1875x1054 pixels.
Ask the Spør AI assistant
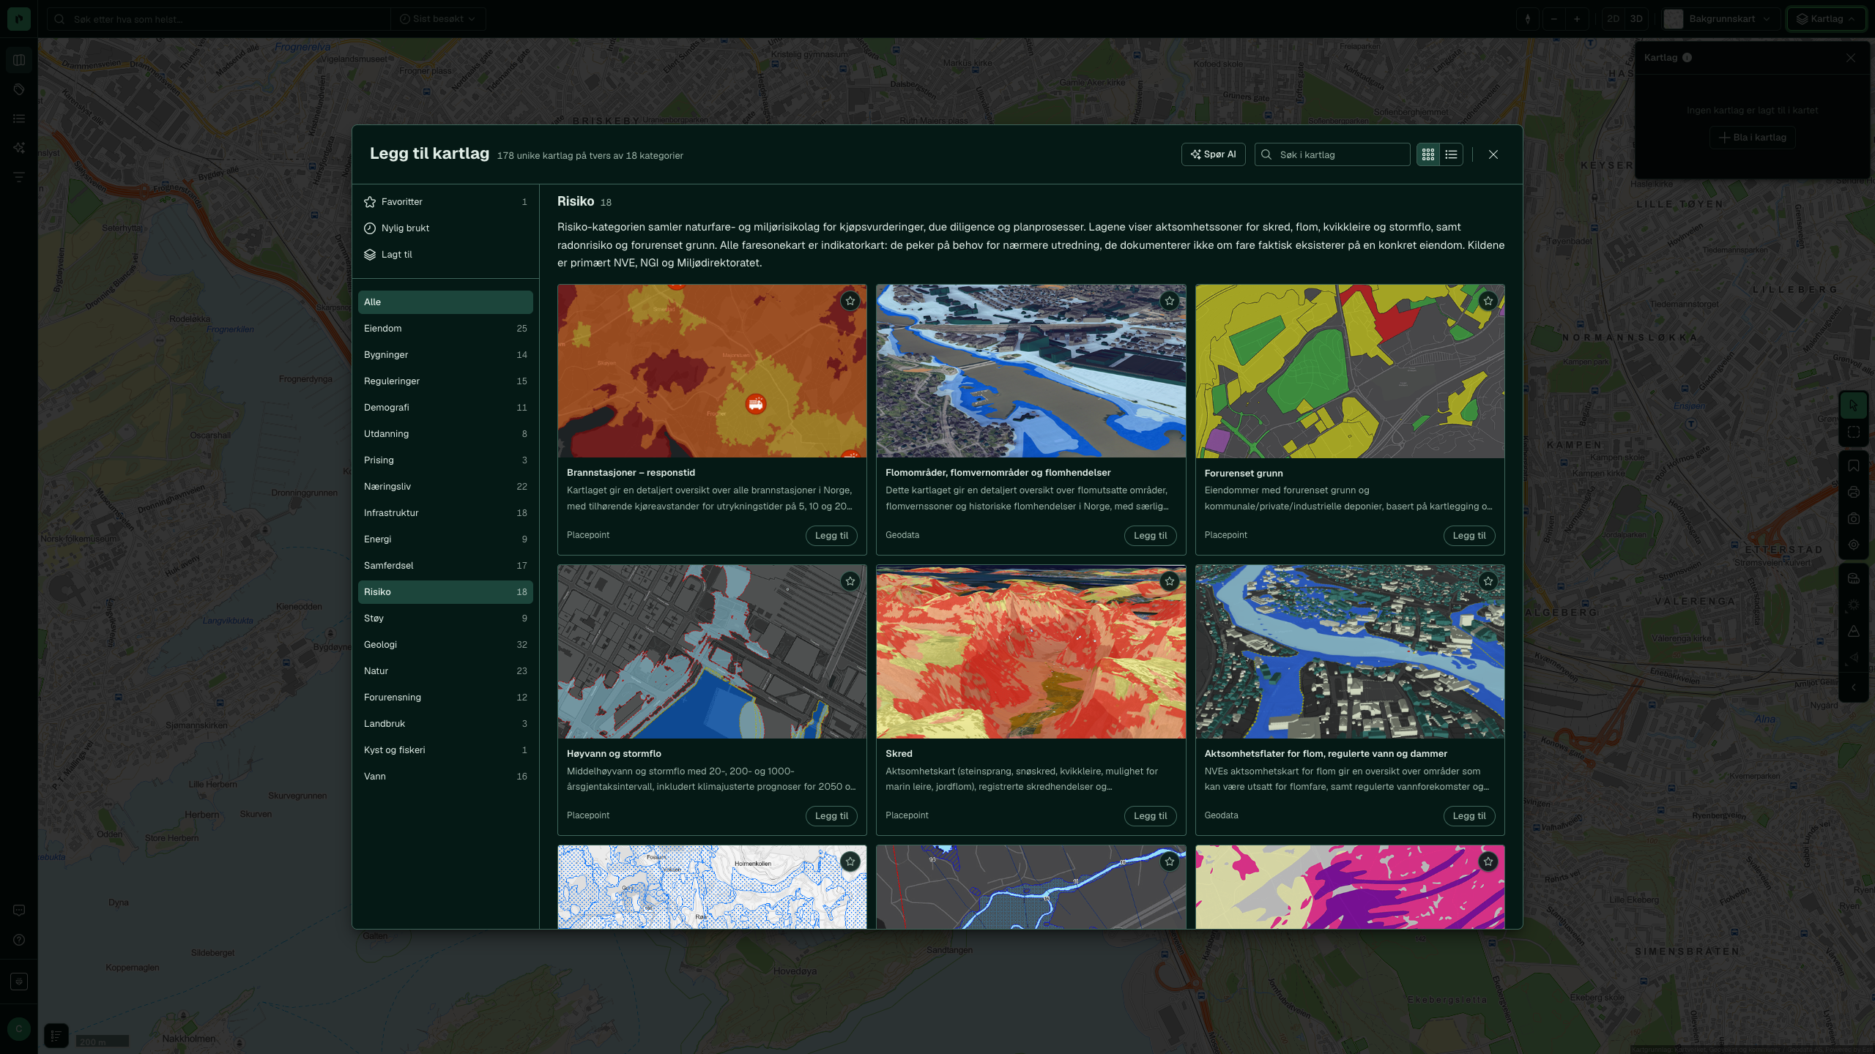(x=1213, y=154)
